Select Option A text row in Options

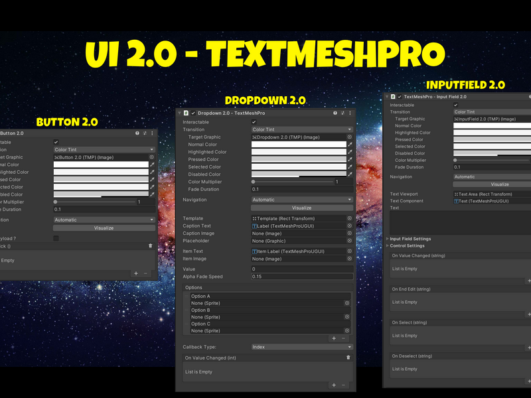coord(270,296)
